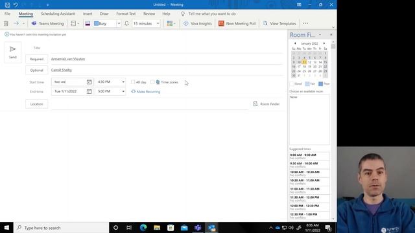Click the Location button
This screenshot has height=233, width=415.
point(36,104)
